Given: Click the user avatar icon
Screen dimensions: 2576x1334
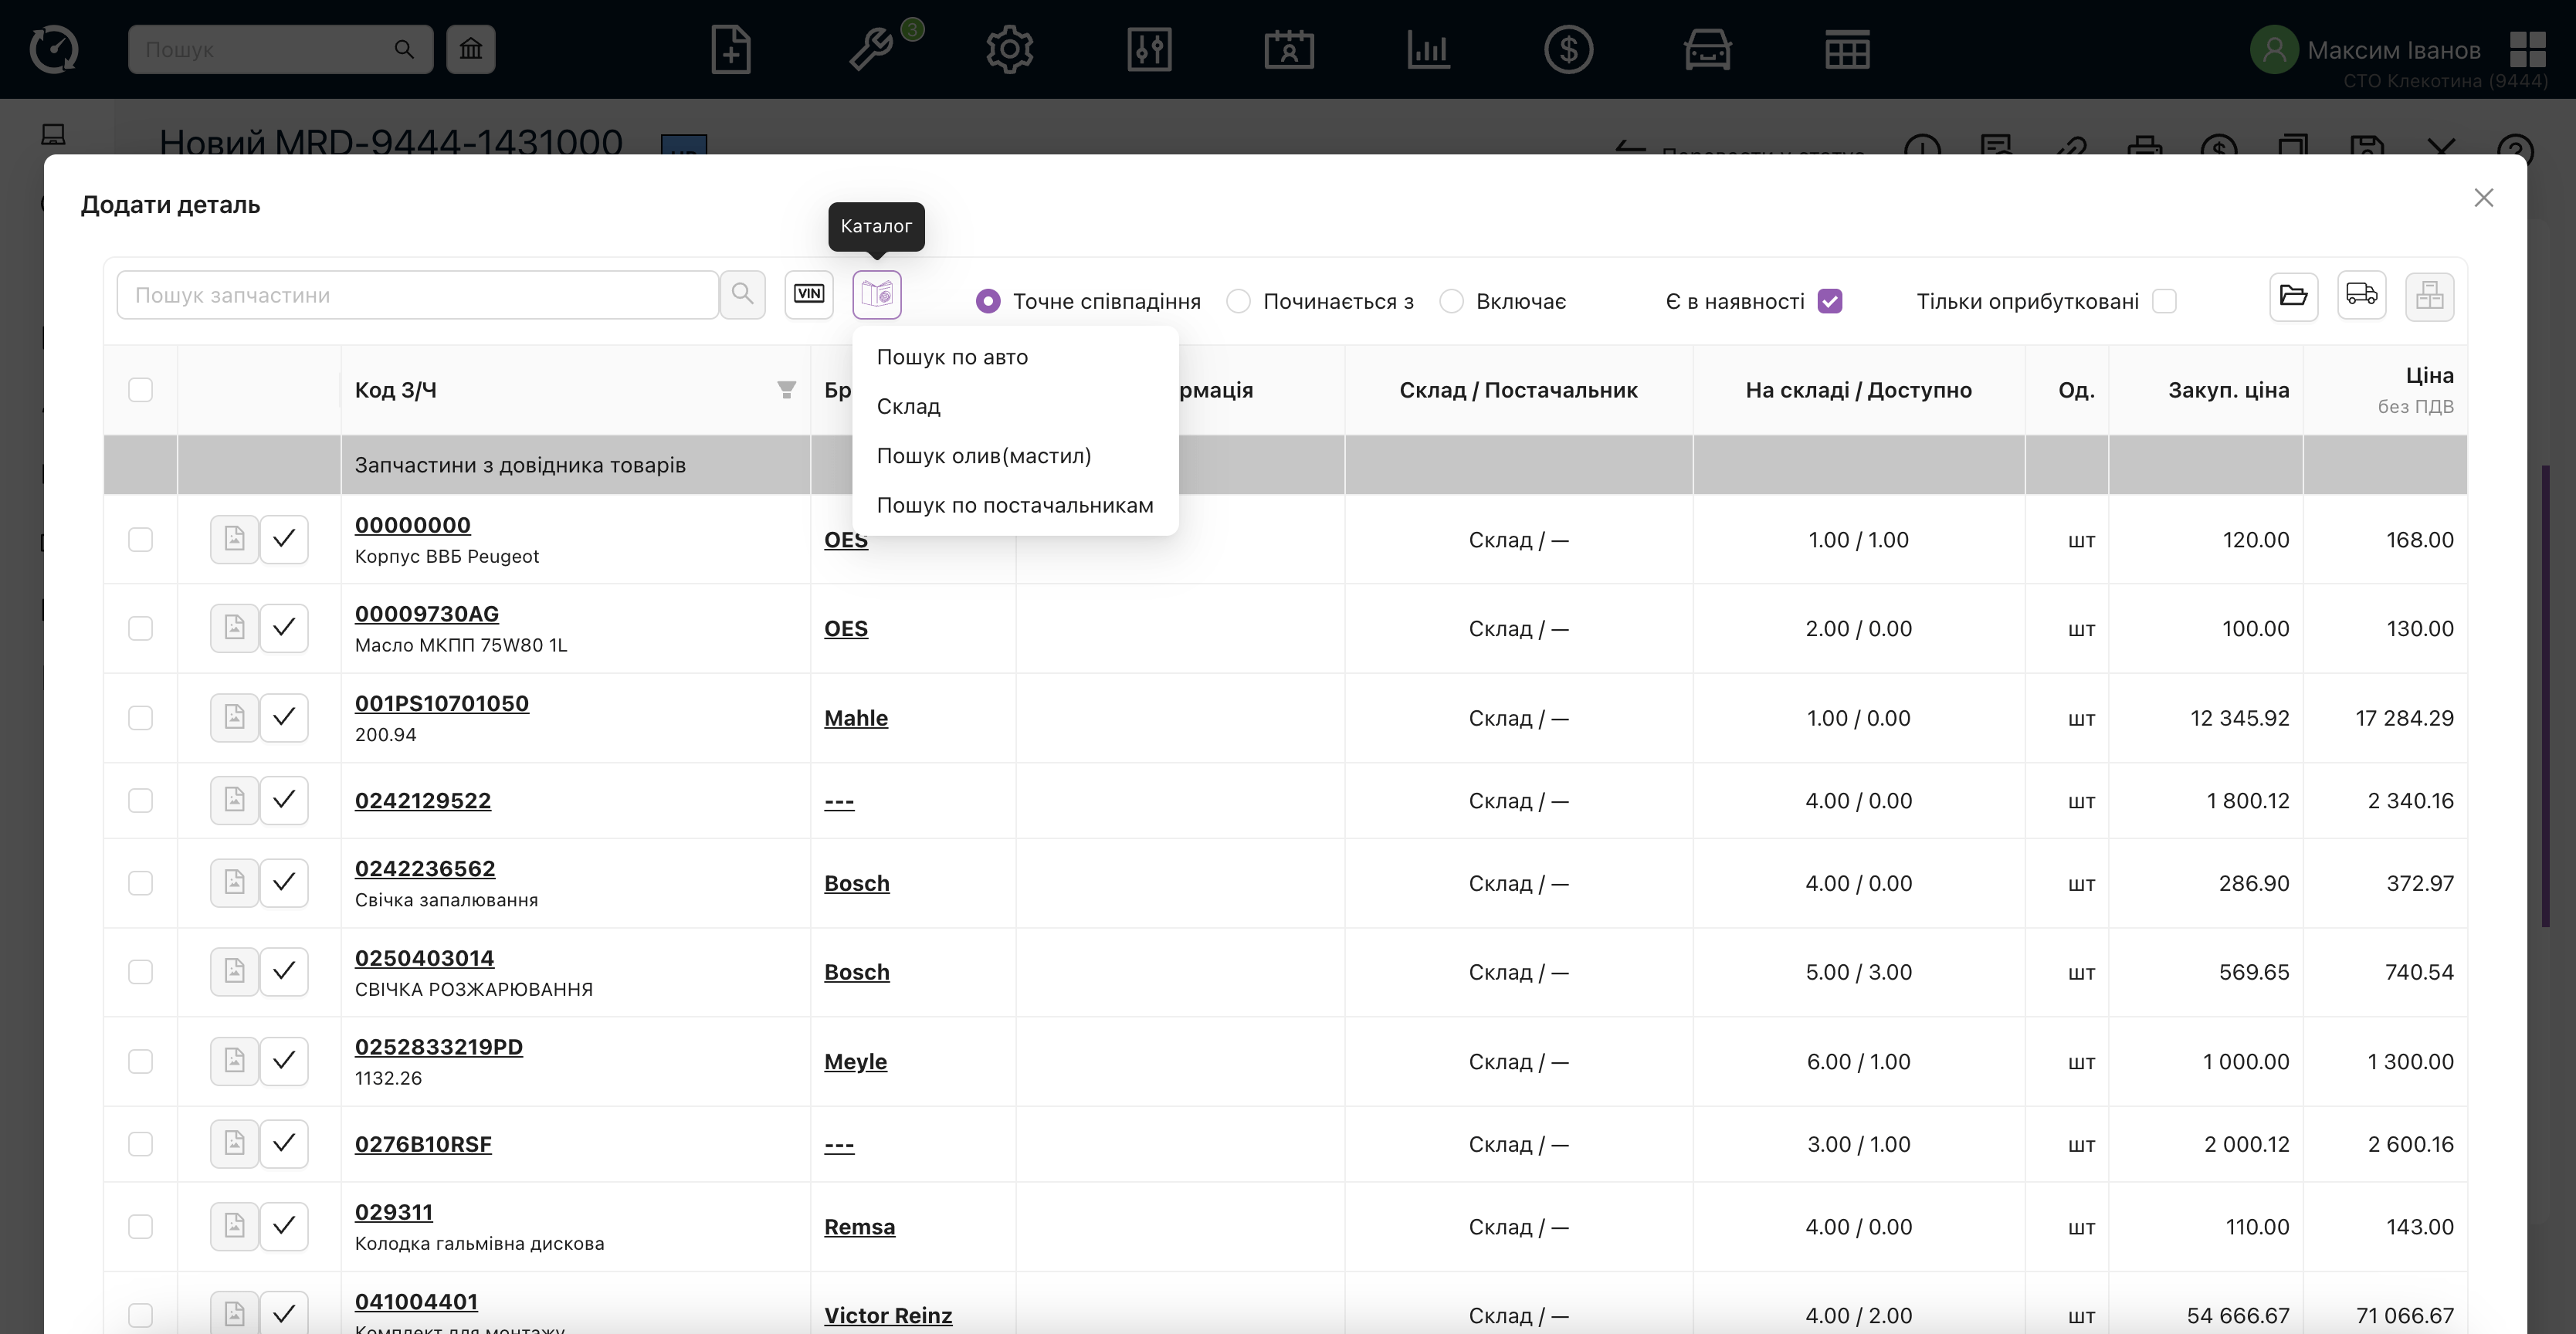Looking at the screenshot, I should (x=2274, y=49).
